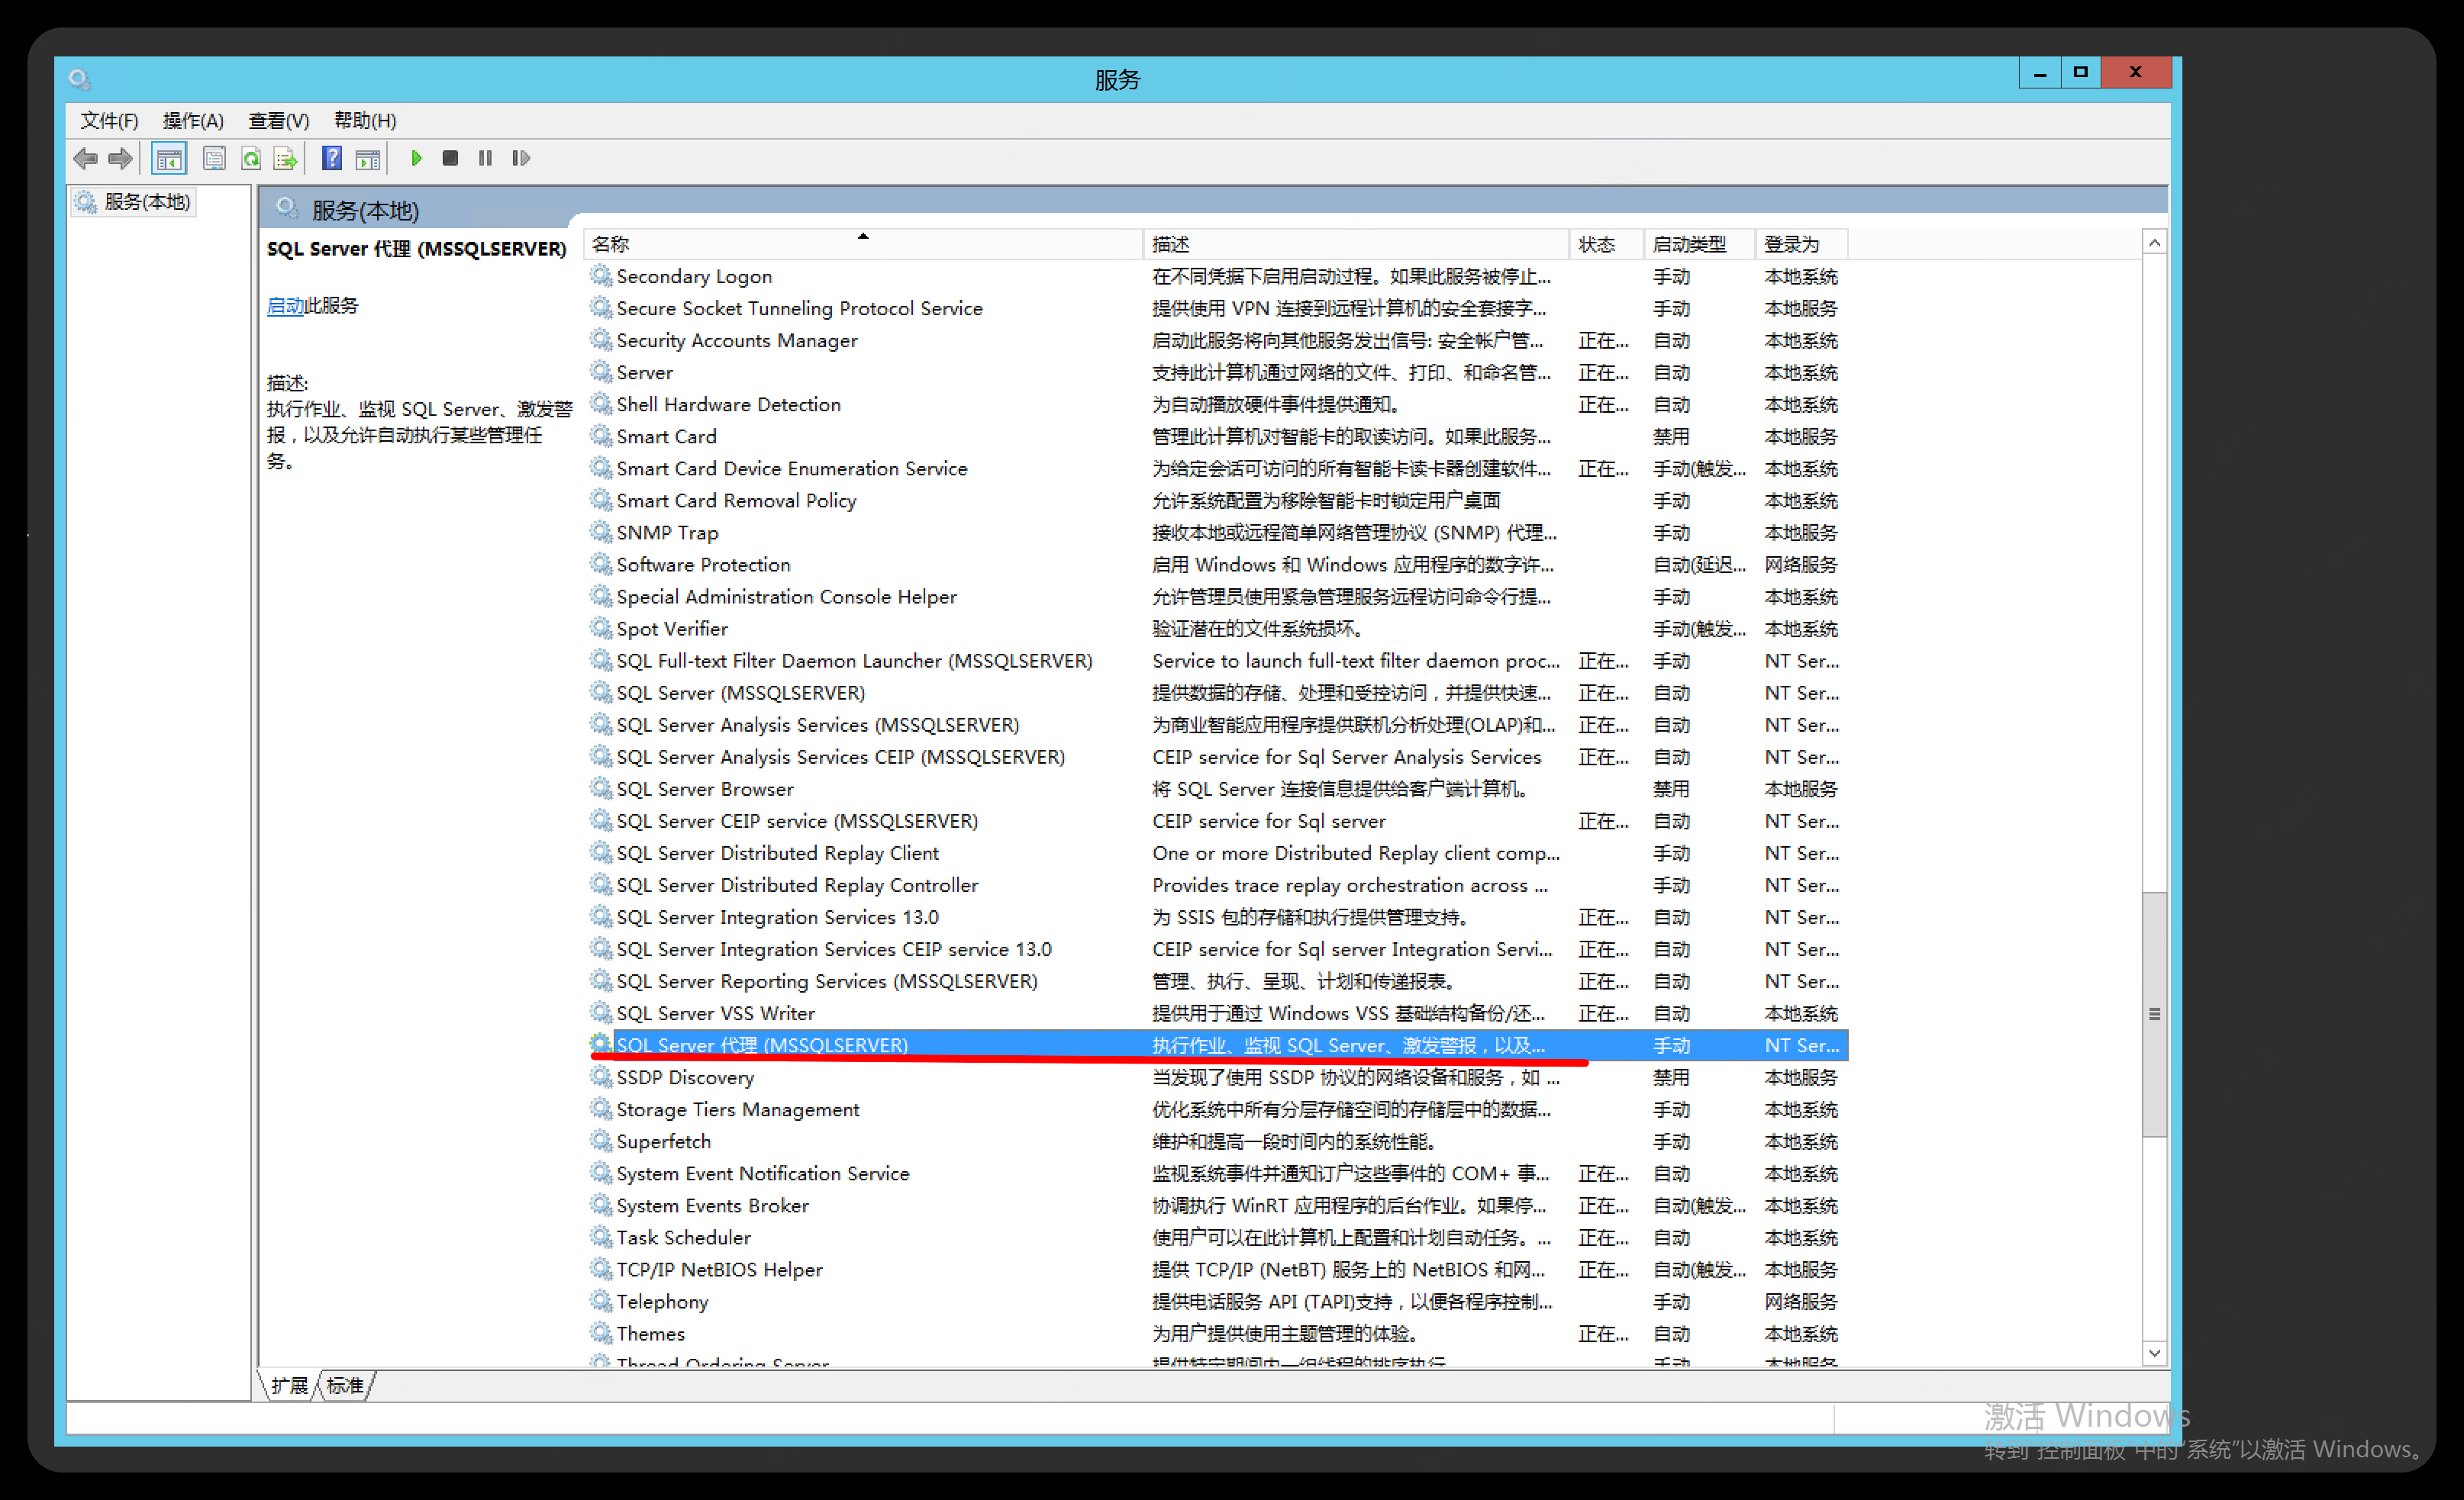Select SQL Full-text Filter Daemon Launcher row

[x=1217, y=661]
